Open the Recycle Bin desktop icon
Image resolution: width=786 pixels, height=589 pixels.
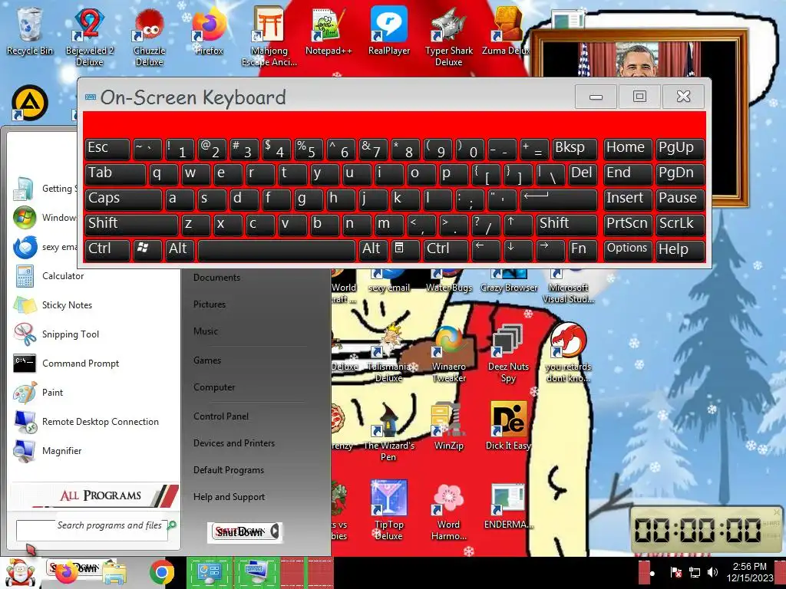[x=30, y=31]
